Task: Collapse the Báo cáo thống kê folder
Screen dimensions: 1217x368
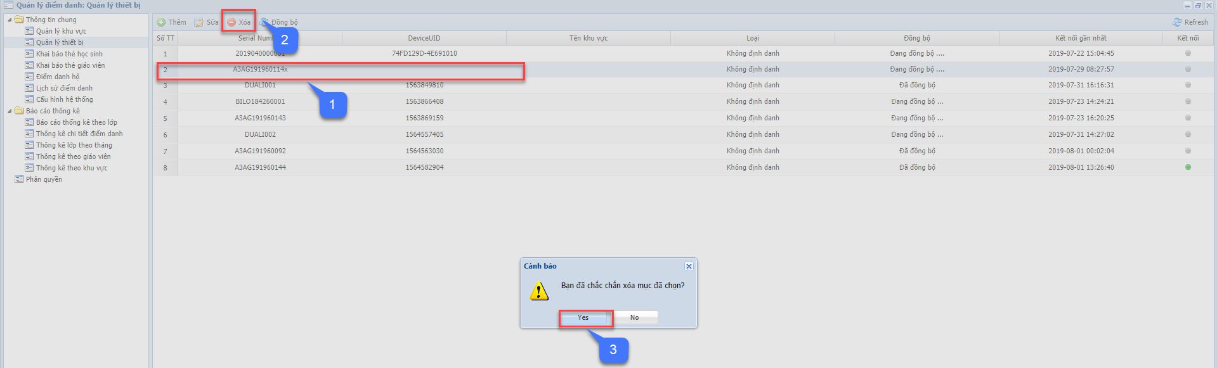Action: [x=10, y=111]
